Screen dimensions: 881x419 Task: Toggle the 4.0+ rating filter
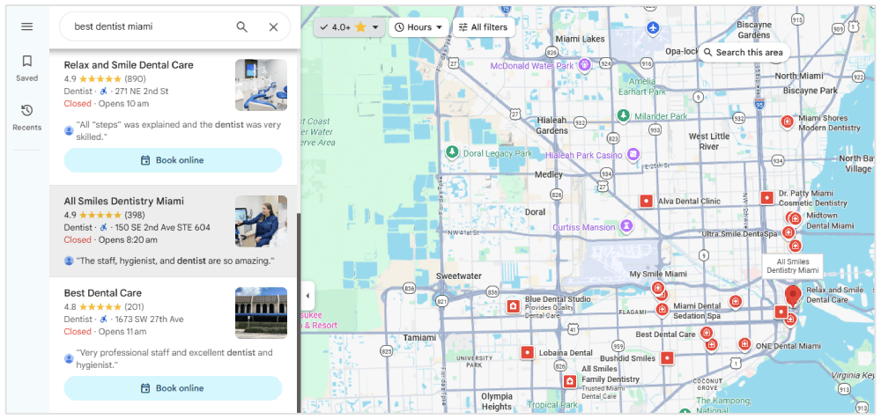tap(350, 27)
